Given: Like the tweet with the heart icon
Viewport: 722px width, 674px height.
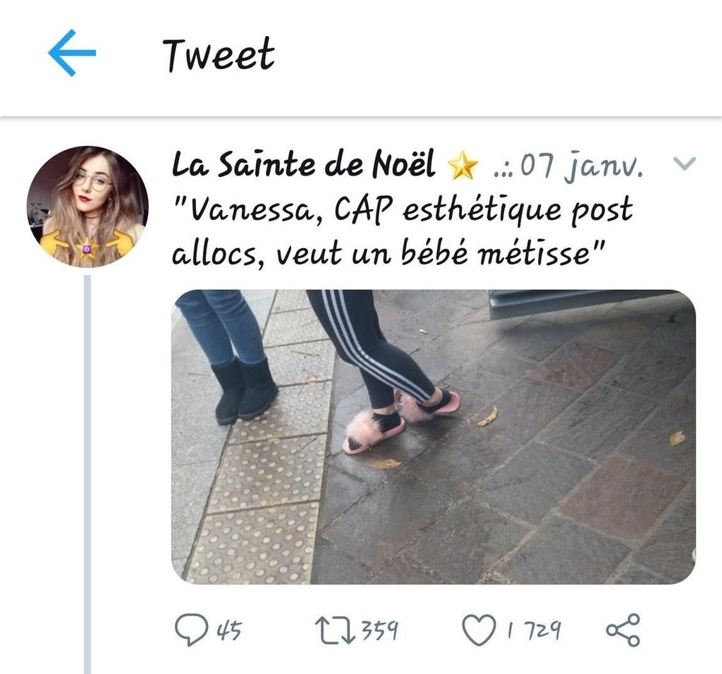Looking at the screenshot, I should click(x=479, y=630).
